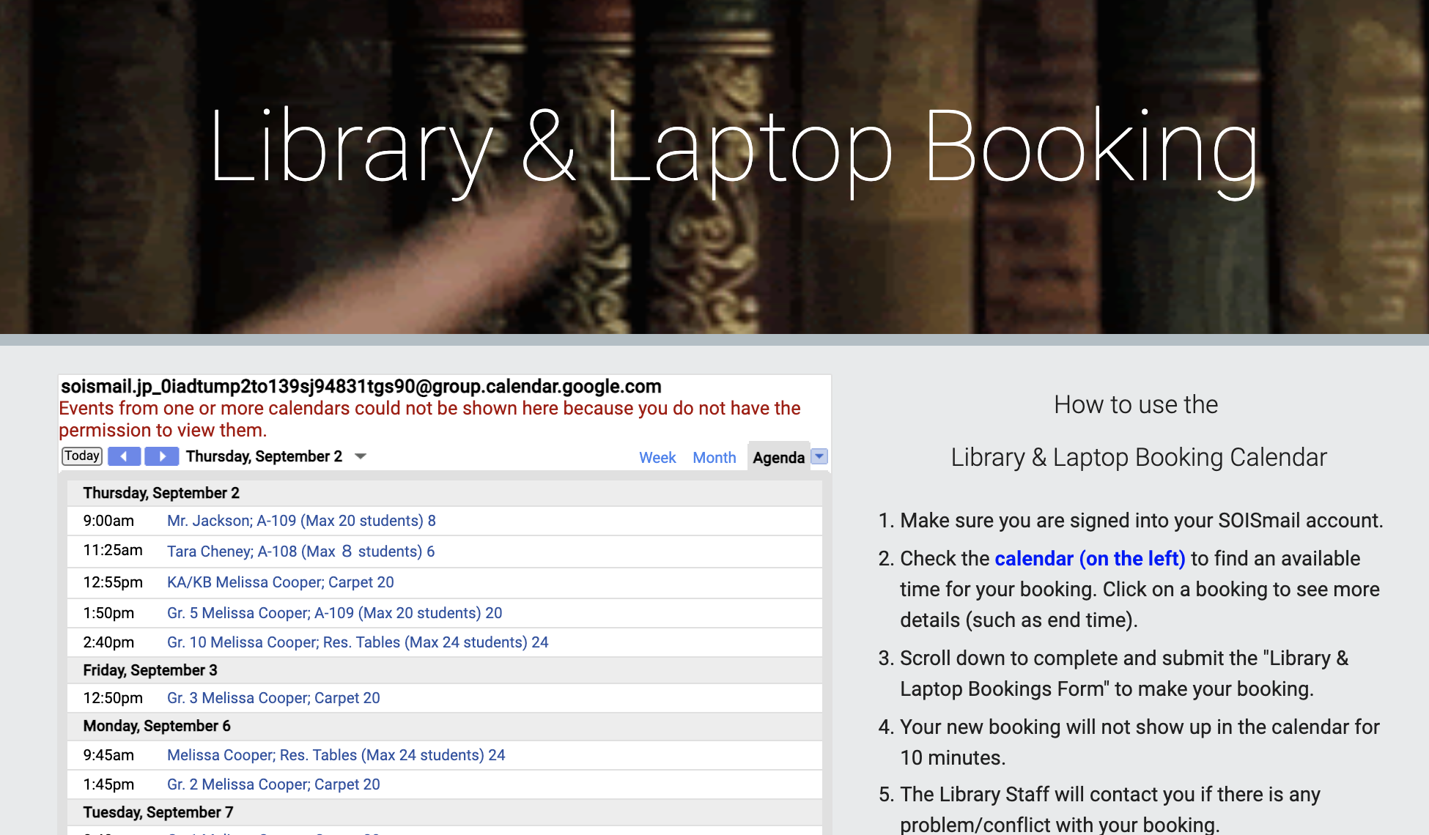Open Gr. 3 Carpet booking on Friday

(x=273, y=698)
